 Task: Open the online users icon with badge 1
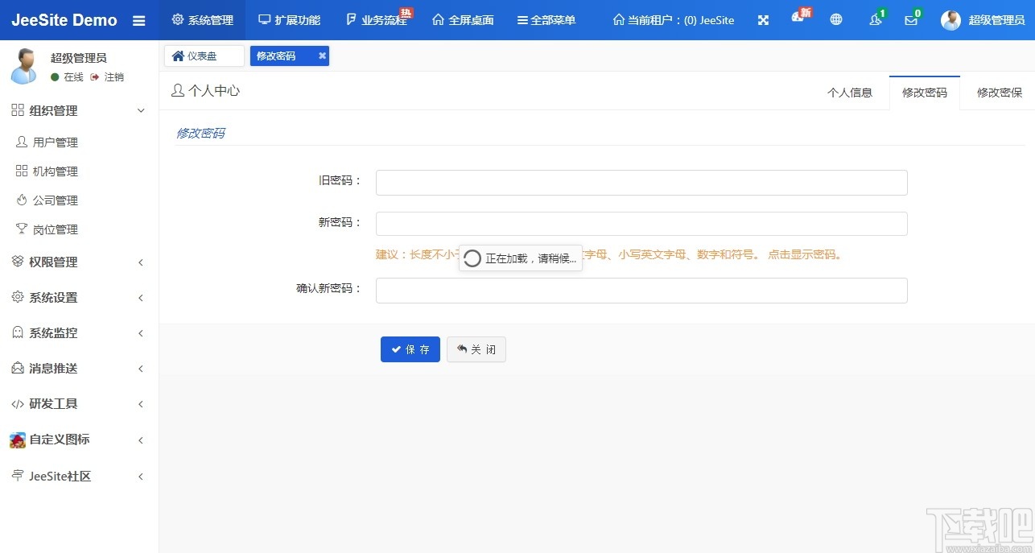[x=875, y=20]
